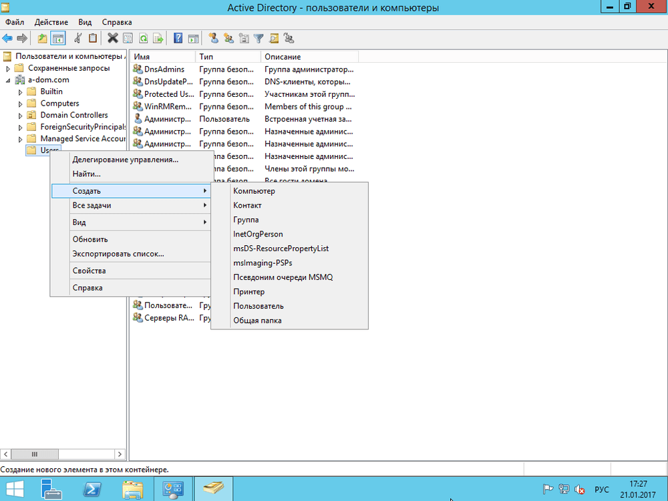The width and height of the screenshot is (668, 501).
Task: Click the filter funnel icon
Action: coord(259,38)
